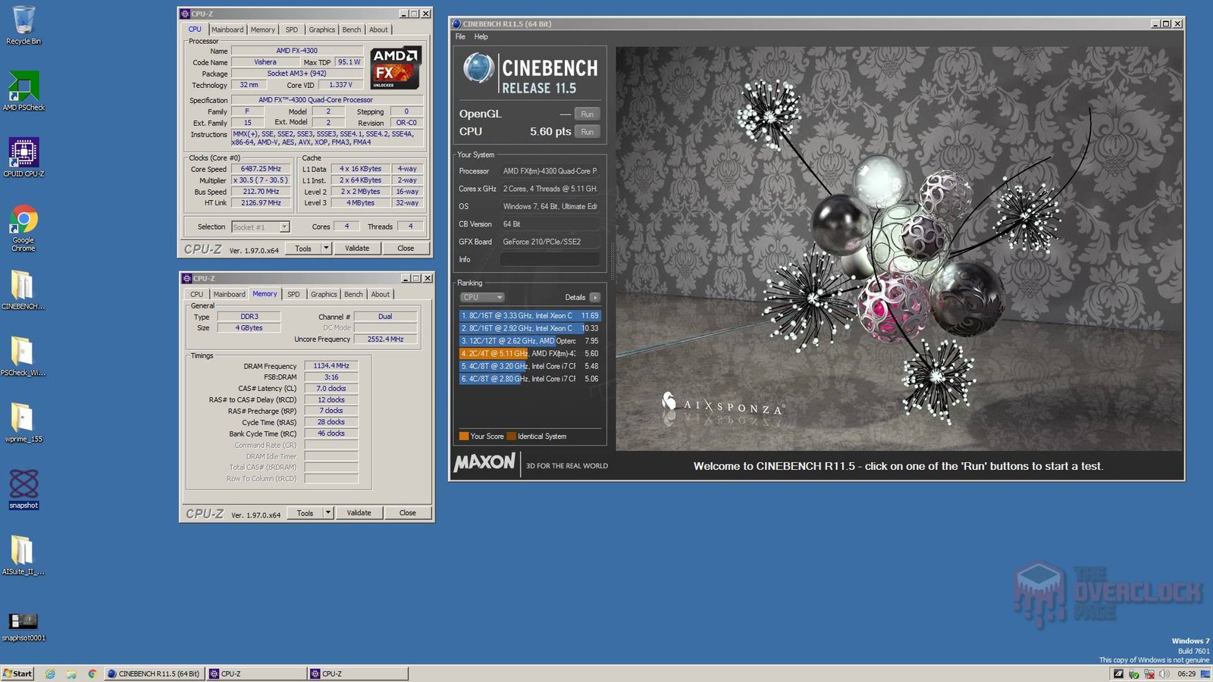Open the Windows Start menu
The height and width of the screenshot is (682, 1213).
pos(17,674)
